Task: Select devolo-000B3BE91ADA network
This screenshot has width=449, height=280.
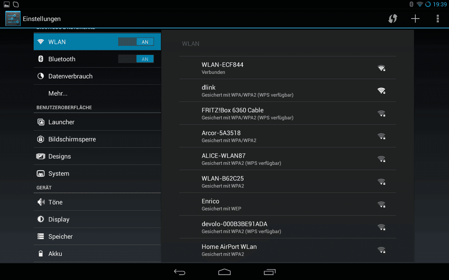Action: click(x=288, y=227)
